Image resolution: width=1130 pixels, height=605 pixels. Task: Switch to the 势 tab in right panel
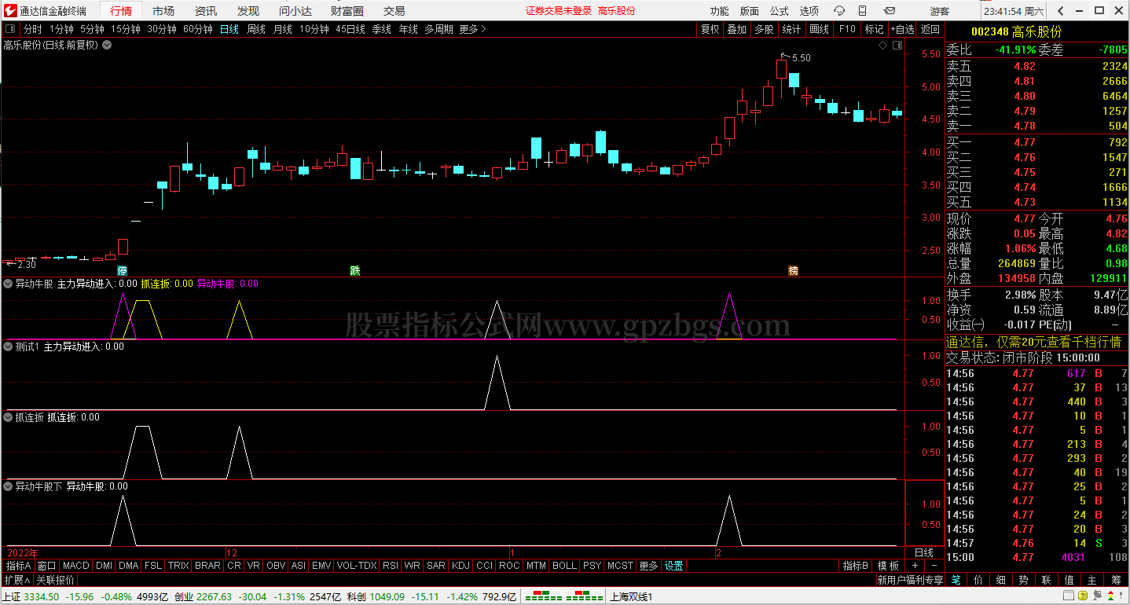click(x=1023, y=580)
